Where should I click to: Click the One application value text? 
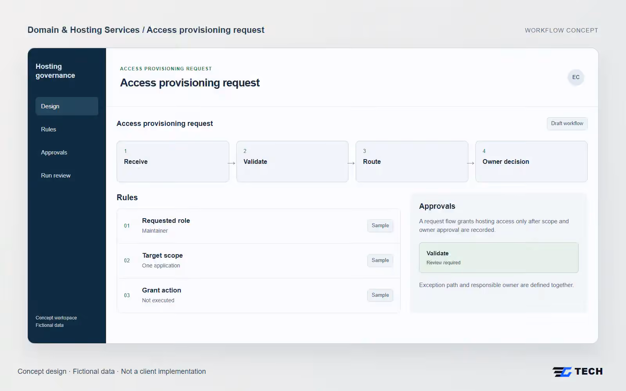pos(161,265)
